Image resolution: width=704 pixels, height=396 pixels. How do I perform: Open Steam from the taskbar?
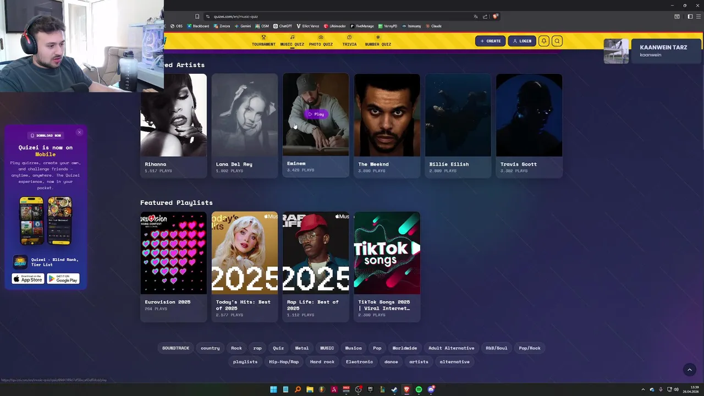(x=394, y=389)
